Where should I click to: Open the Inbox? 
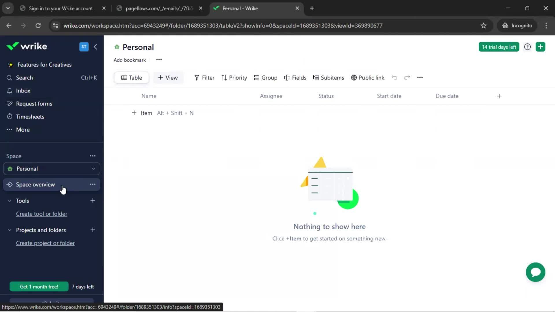coord(23,91)
